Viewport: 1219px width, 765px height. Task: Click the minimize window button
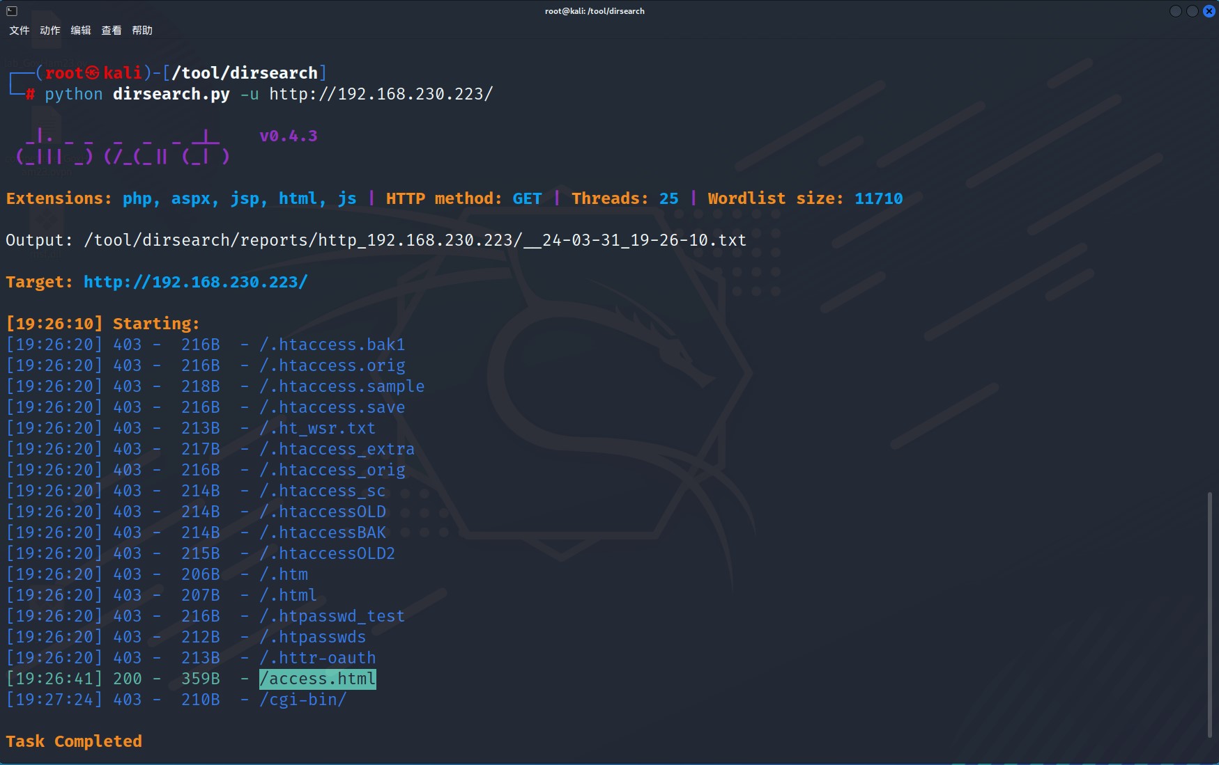1176,11
